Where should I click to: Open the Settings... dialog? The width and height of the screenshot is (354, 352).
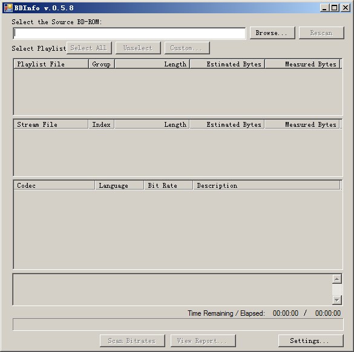(311, 341)
